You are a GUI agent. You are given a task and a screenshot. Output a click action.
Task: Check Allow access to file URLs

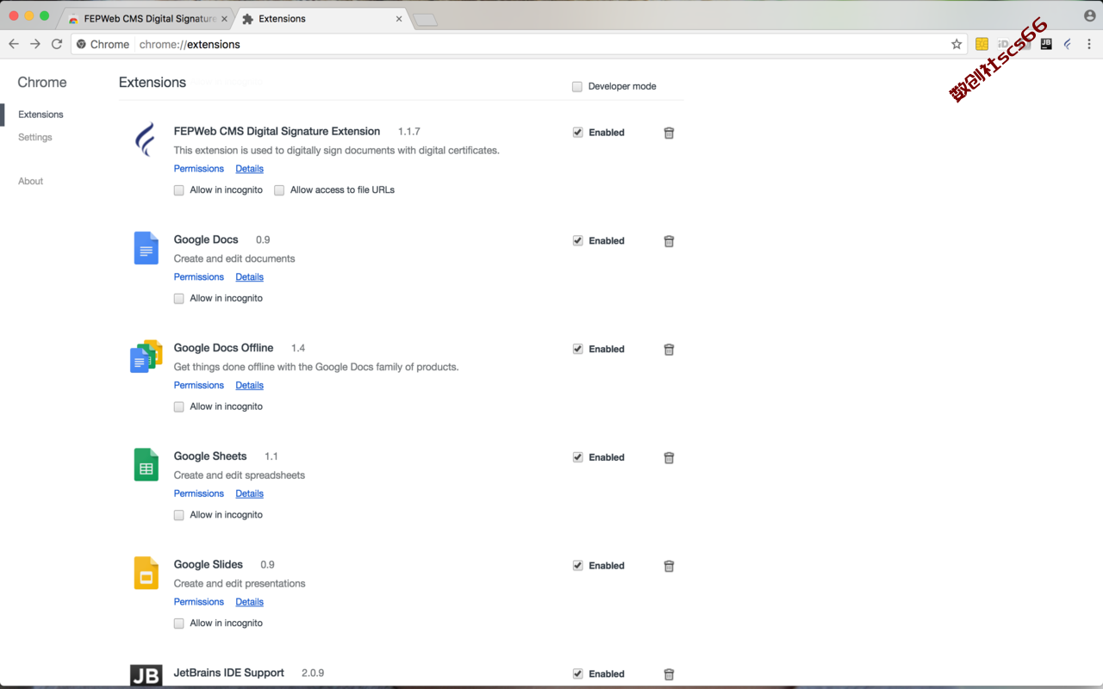tap(279, 190)
